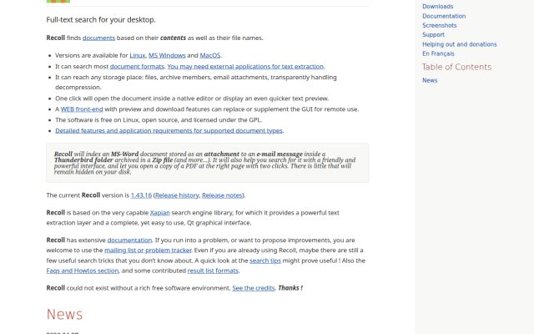Open the MS Windows versions link

pyautogui.click(x=167, y=55)
